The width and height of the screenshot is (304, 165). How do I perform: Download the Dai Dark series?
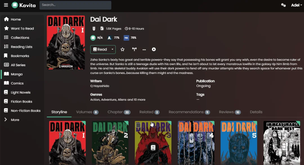click(x=154, y=49)
